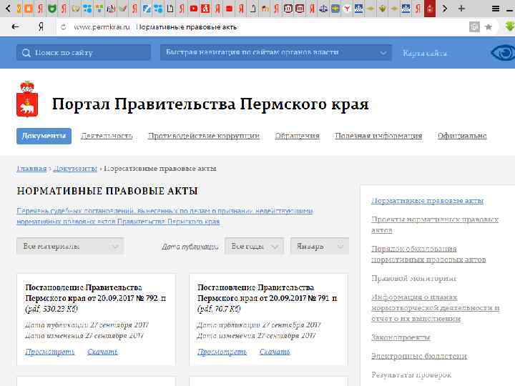This screenshot has width=515, height=386.
Task: Open 'Порядок обжалования нормативных правовых актов'
Action: coord(428,254)
